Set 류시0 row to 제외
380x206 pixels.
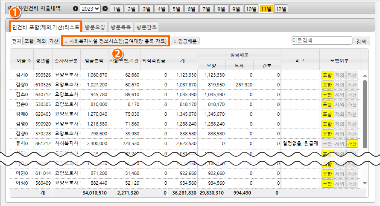(x=339, y=144)
